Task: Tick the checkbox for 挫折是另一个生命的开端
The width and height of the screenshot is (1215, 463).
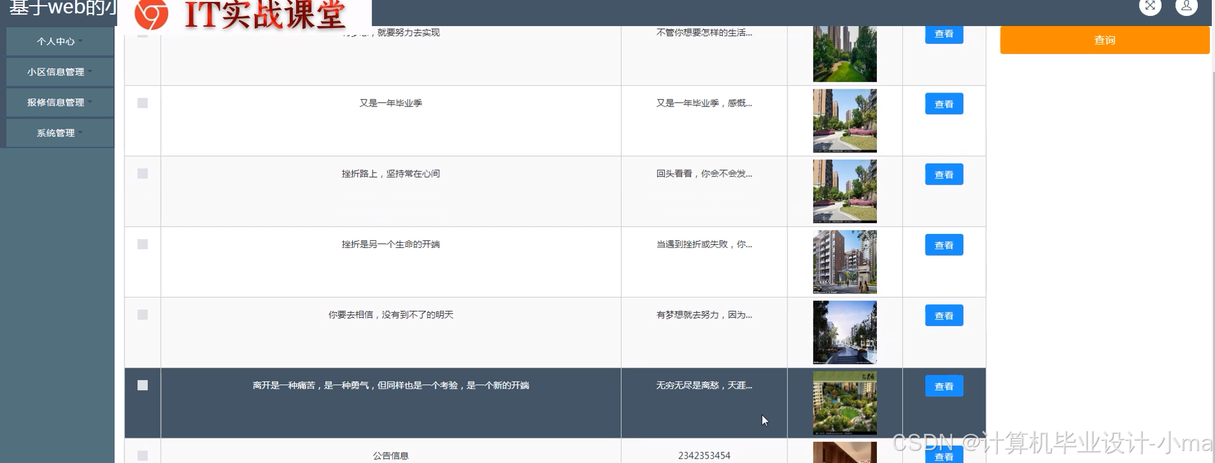Action: (142, 244)
